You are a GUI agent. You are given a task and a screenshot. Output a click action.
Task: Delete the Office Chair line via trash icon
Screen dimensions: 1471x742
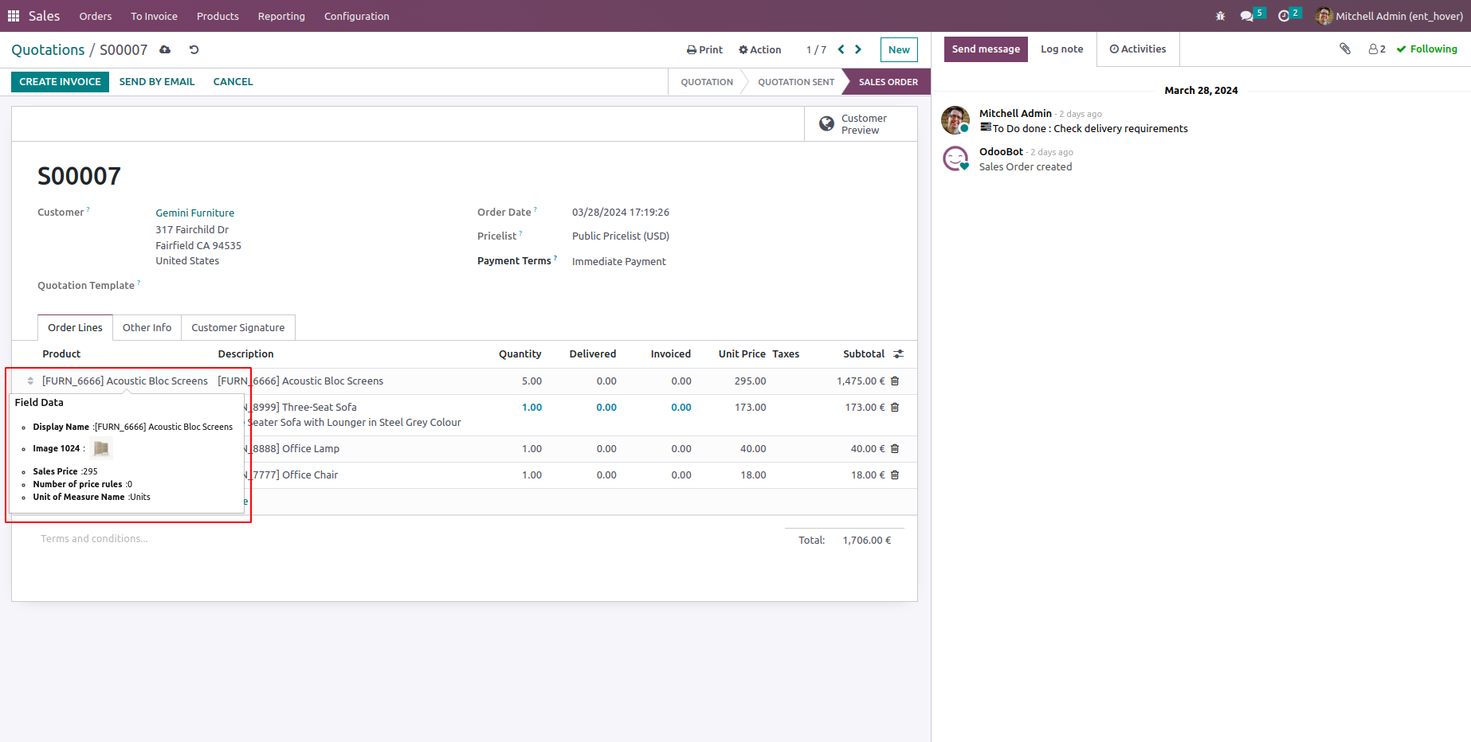[895, 475]
